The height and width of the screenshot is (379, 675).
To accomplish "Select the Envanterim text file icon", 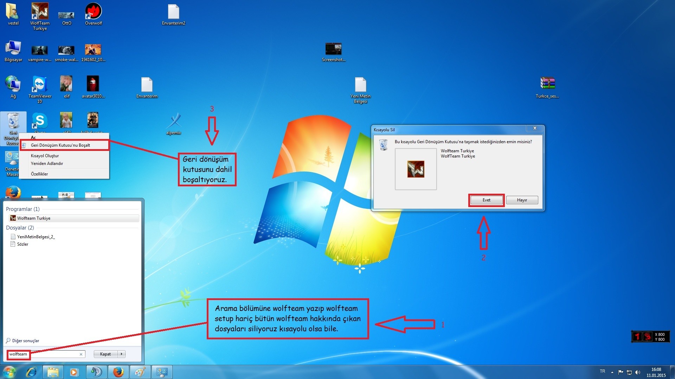I will pos(147,88).
